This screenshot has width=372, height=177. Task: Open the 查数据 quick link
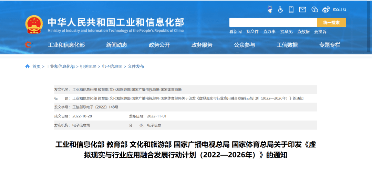click(x=303, y=32)
